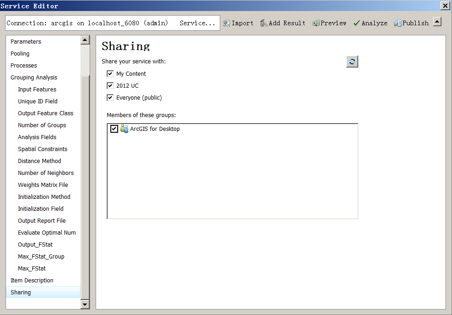Click the sidebar scroll up arrow
Viewport: 452px width, 315px height.
coord(85,40)
